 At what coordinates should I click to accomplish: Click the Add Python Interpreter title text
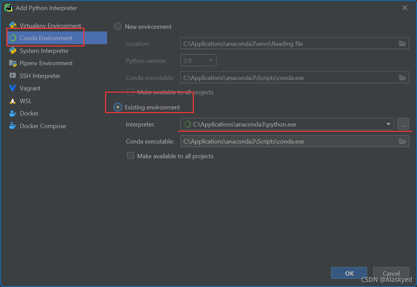(46, 8)
